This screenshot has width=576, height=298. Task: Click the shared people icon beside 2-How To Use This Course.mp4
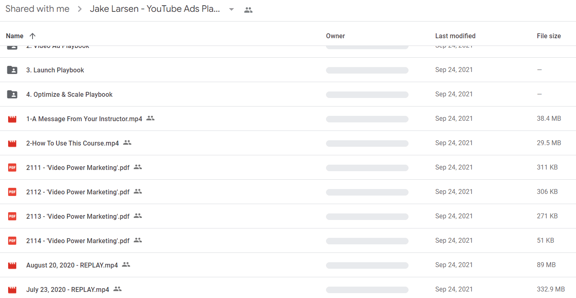pos(127,143)
